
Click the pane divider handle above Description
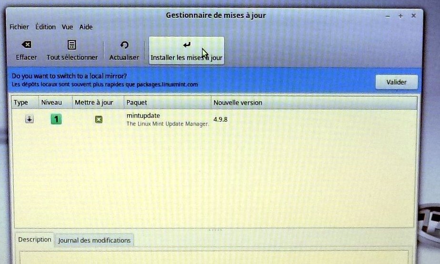pyautogui.click(x=215, y=230)
